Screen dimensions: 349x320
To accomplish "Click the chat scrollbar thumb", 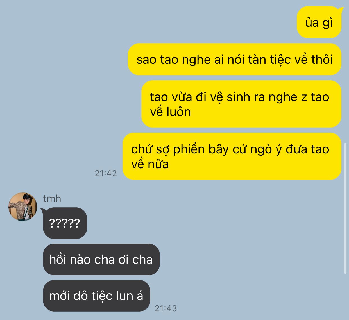I will [345, 208].
